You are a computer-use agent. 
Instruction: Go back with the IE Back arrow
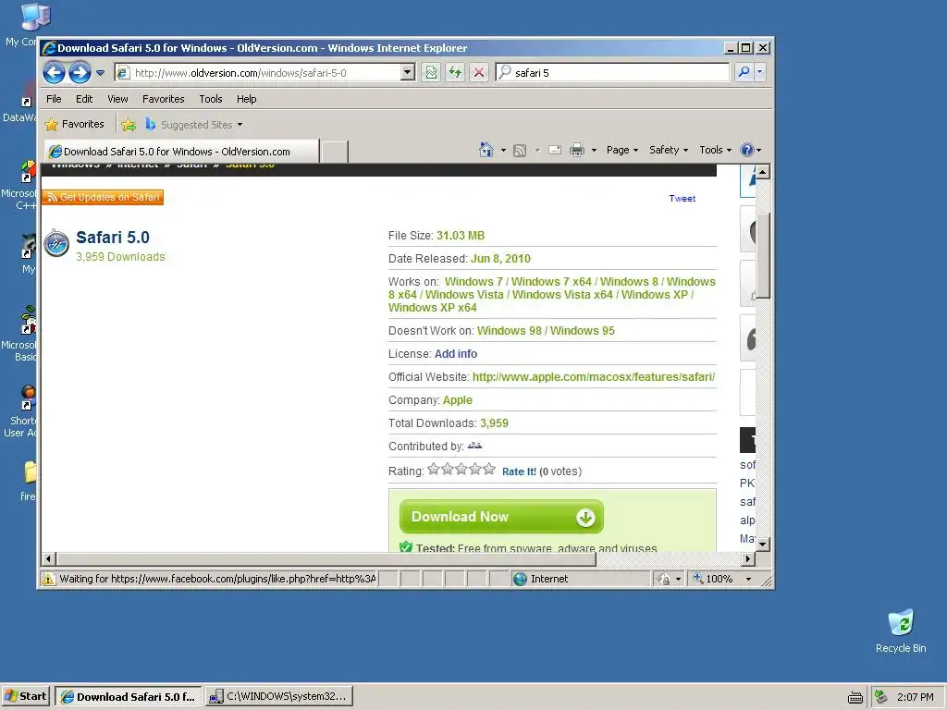55,73
